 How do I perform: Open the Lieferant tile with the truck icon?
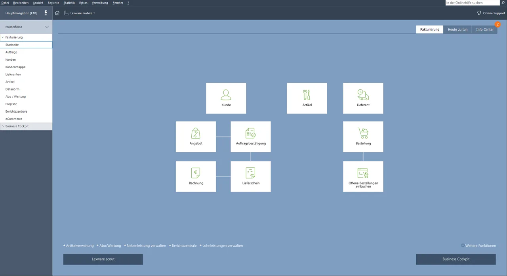click(x=363, y=98)
